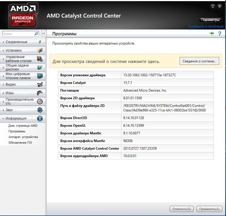Viewport: 226px width, 216px height.
Task: Click Direct3D version 9.14.10.01128
Action: [x=134, y=118]
